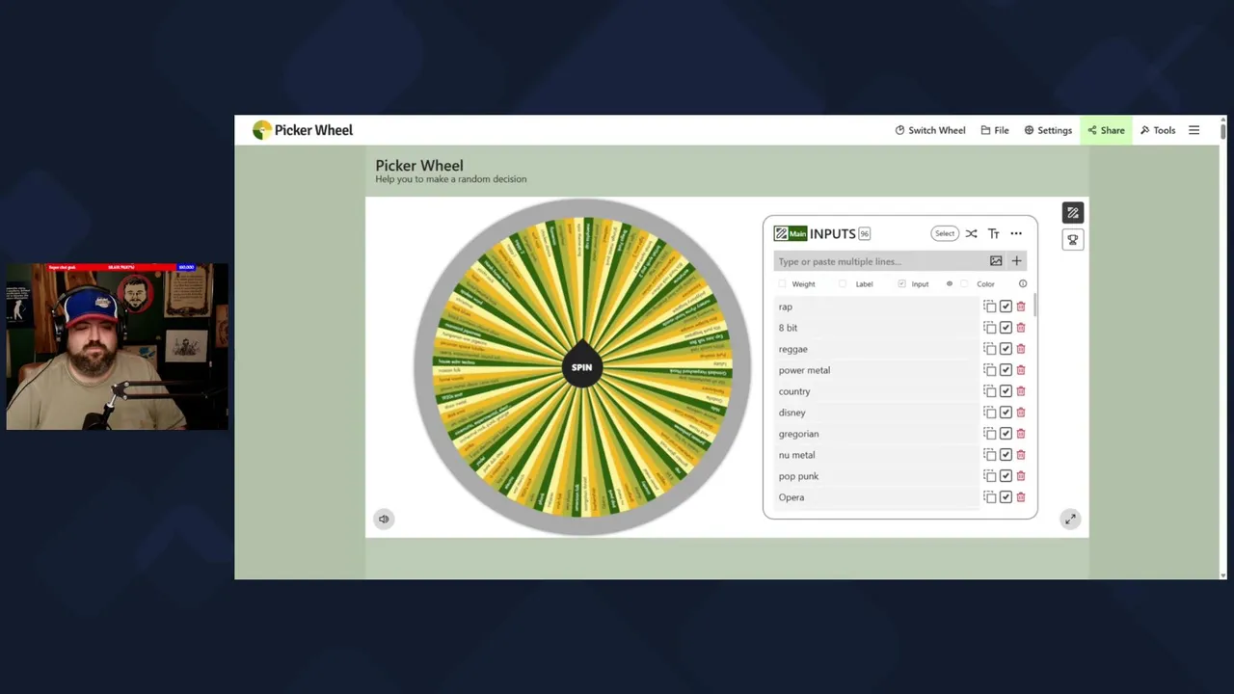The height and width of the screenshot is (694, 1234).
Task: Delete the gregorian input
Action: 1021,434
